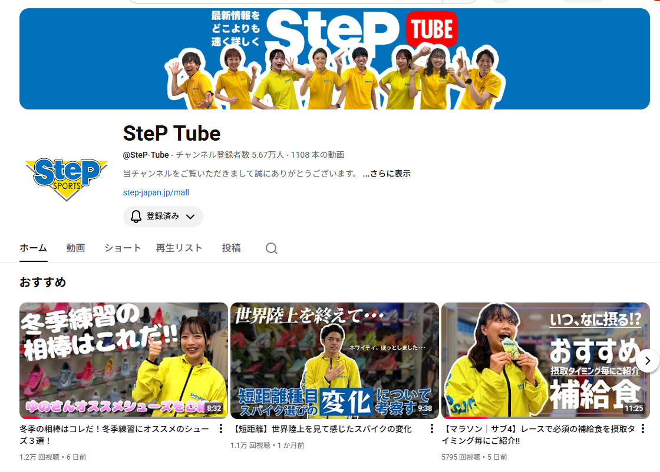This screenshot has width=660, height=472.
Task: Open the ショート tab
Action: (123, 248)
